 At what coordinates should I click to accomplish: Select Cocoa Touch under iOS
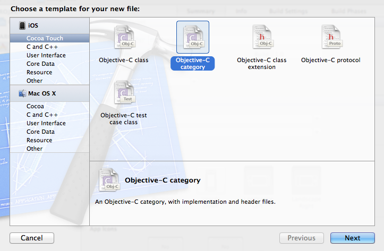pyautogui.click(x=45, y=38)
